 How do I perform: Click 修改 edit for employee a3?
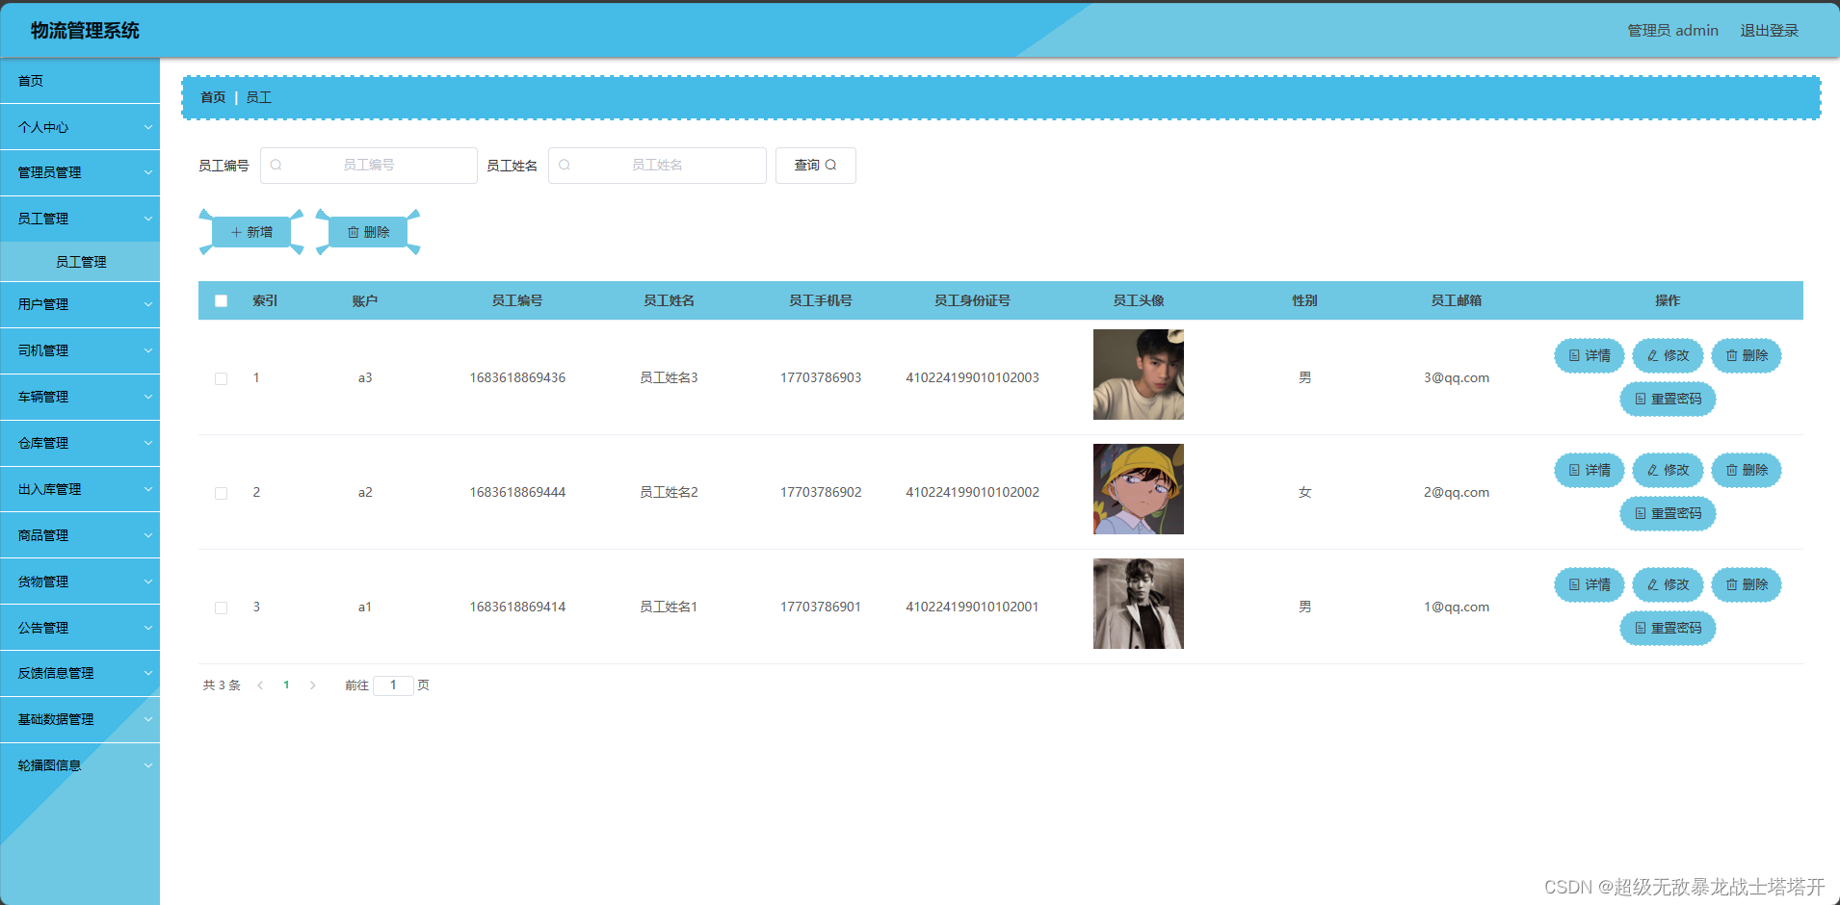pos(1668,355)
